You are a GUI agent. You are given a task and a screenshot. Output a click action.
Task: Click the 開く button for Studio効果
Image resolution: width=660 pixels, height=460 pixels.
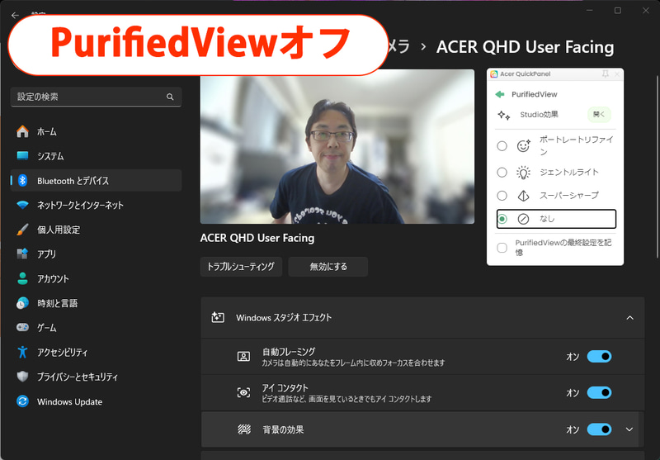tap(599, 115)
